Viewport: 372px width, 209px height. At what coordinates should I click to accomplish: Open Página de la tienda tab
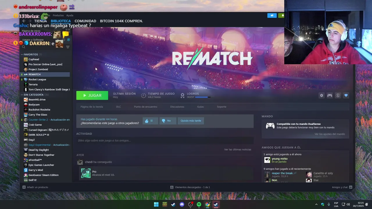point(92,107)
